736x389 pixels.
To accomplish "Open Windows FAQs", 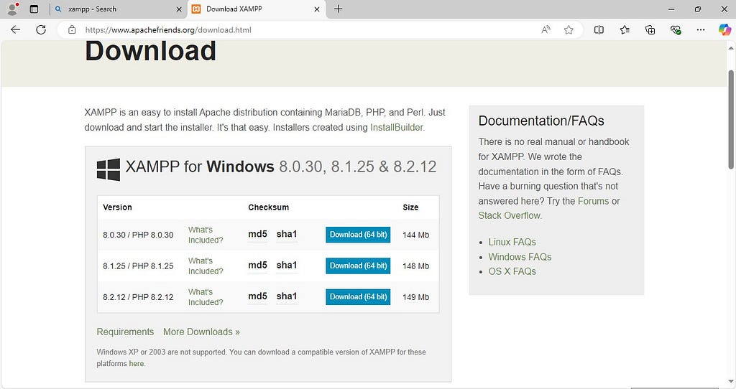I will pos(520,257).
